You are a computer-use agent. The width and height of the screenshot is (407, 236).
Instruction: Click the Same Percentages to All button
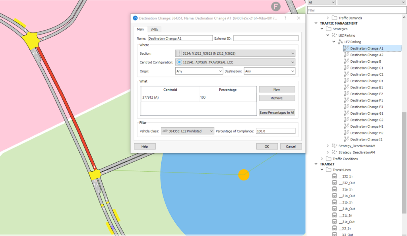point(277,112)
